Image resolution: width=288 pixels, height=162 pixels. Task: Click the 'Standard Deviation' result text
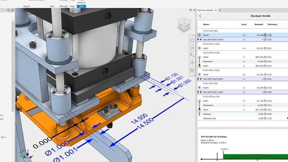click(214, 143)
